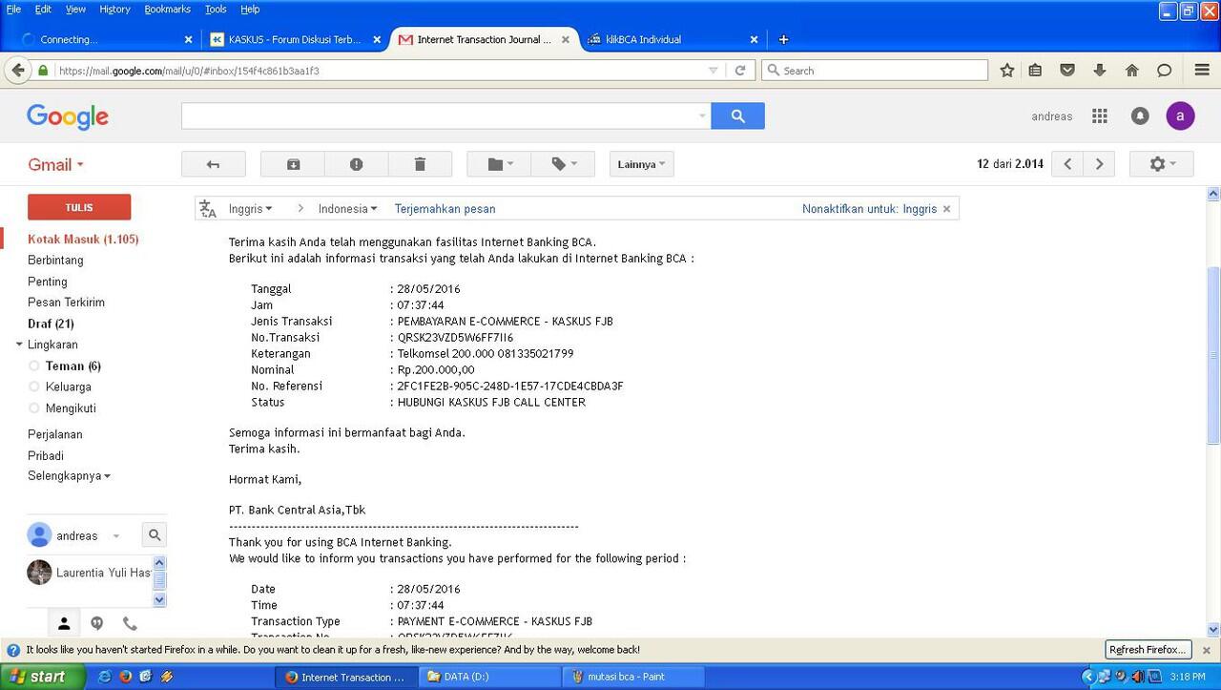Open Google notifications bell
1221x690 pixels.
point(1140,116)
